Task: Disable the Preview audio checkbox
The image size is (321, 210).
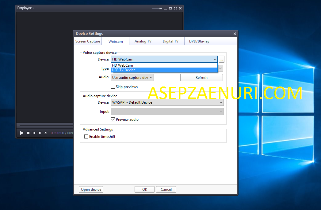Action: click(113, 120)
